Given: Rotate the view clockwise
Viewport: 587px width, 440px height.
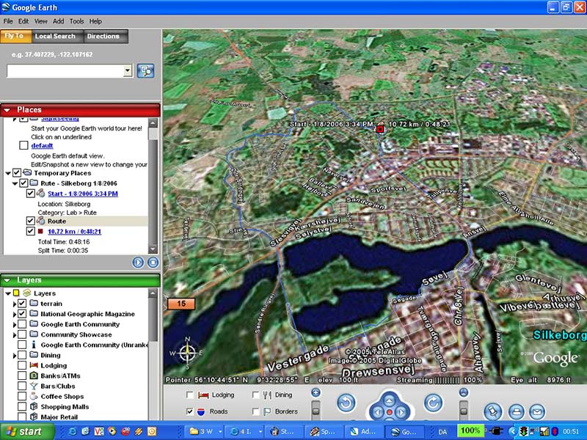Looking at the screenshot, I should (433, 403).
